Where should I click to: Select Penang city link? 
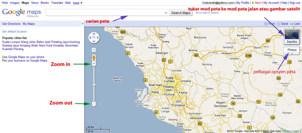point(18,49)
